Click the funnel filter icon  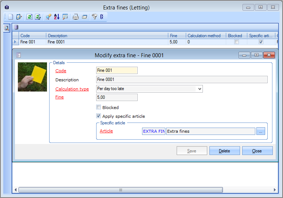[94, 17]
